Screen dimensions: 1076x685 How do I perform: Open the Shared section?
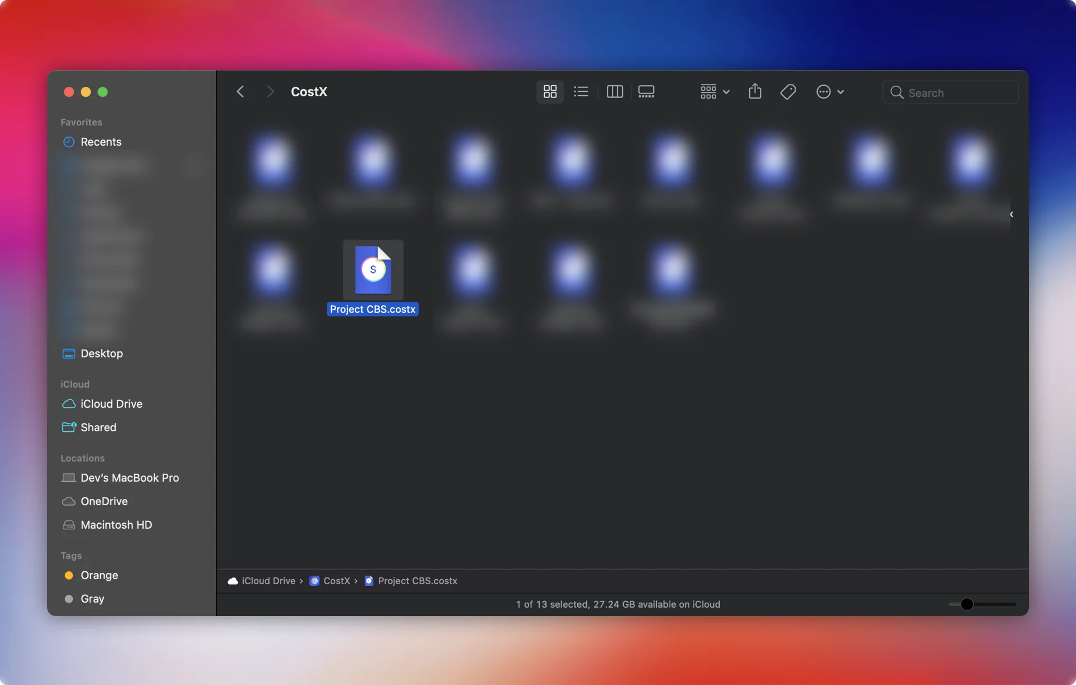point(99,427)
